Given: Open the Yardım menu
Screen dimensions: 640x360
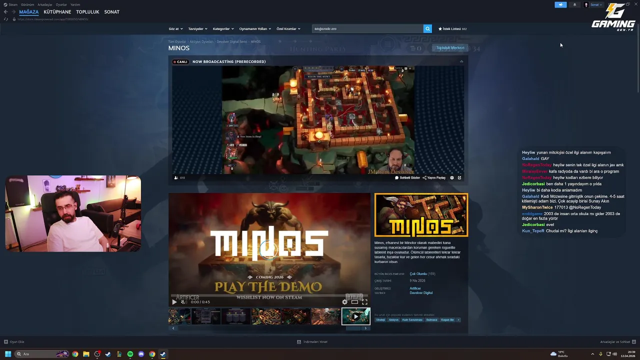Looking at the screenshot, I should pos(75,4).
